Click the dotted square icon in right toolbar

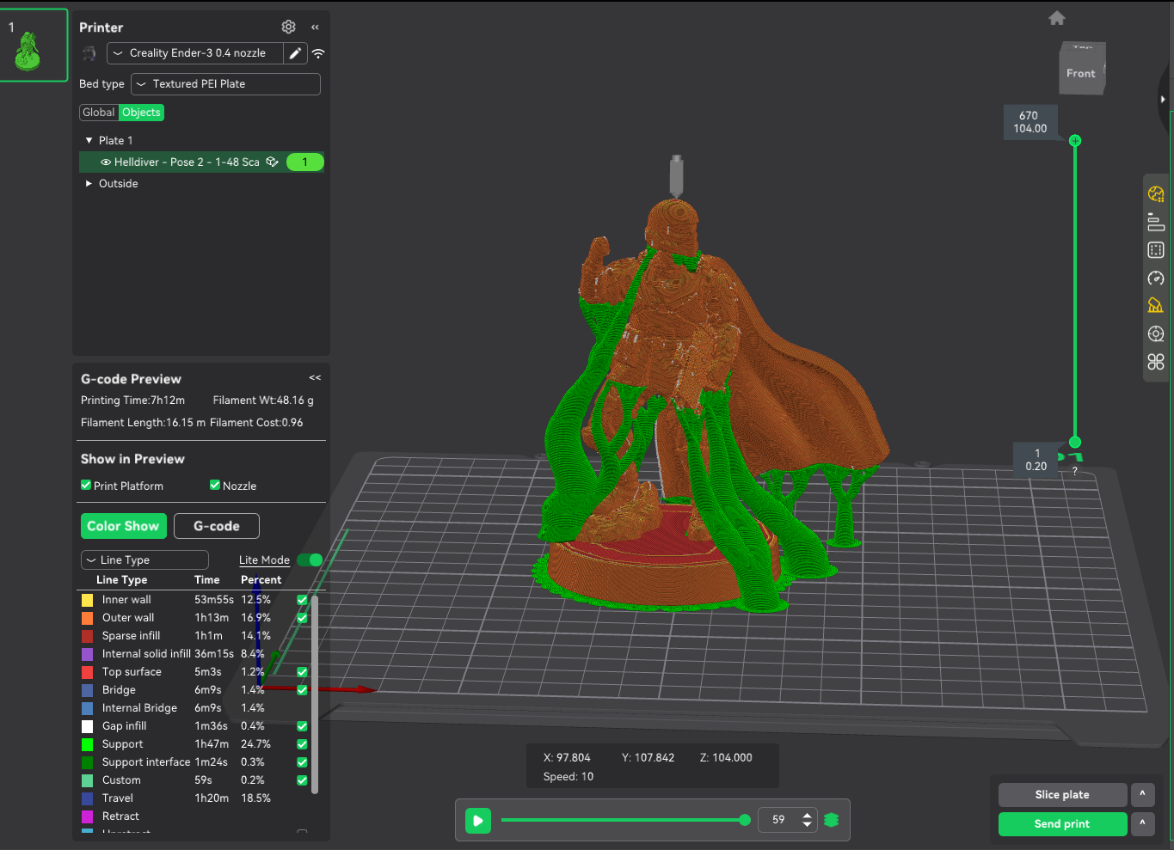pos(1156,250)
